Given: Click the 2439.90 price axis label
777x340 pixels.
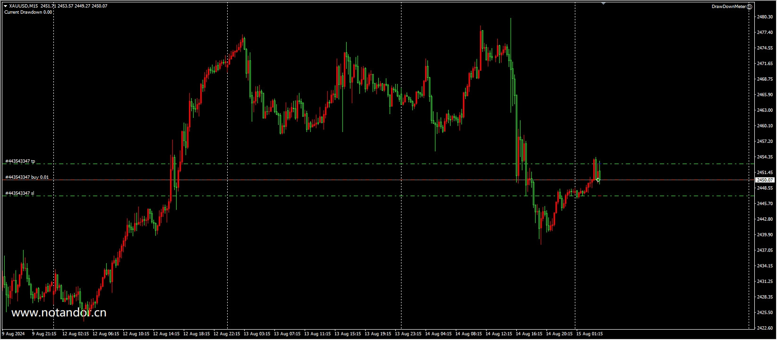Looking at the screenshot, I should 765,235.
